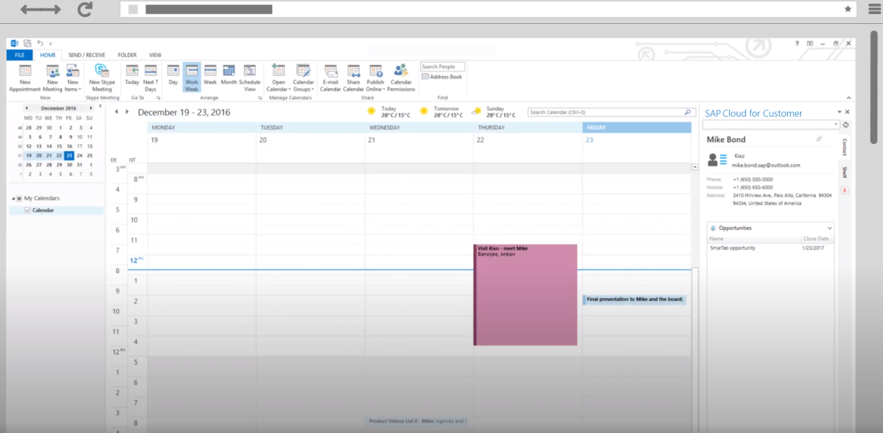Open the VIEW ribbon tab

click(155, 55)
